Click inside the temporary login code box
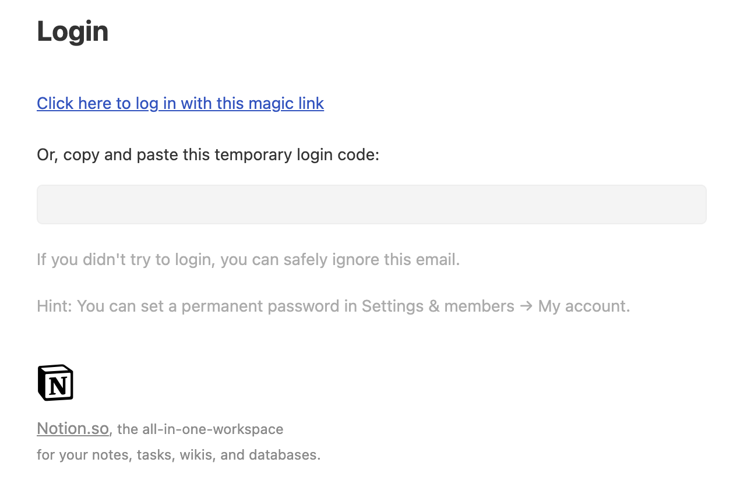Viewport: 740px width, 487px height. (x=371, y=204)
